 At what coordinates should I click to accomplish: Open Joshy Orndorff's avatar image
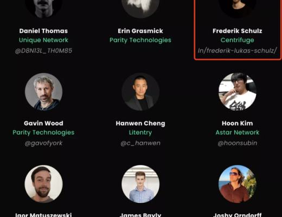tap(238, 184)
